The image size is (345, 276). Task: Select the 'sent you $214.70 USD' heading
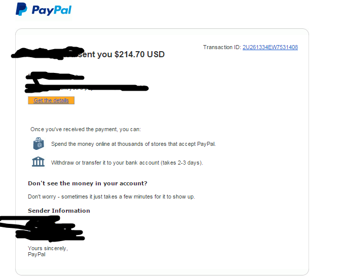click(x=121, y=54)
